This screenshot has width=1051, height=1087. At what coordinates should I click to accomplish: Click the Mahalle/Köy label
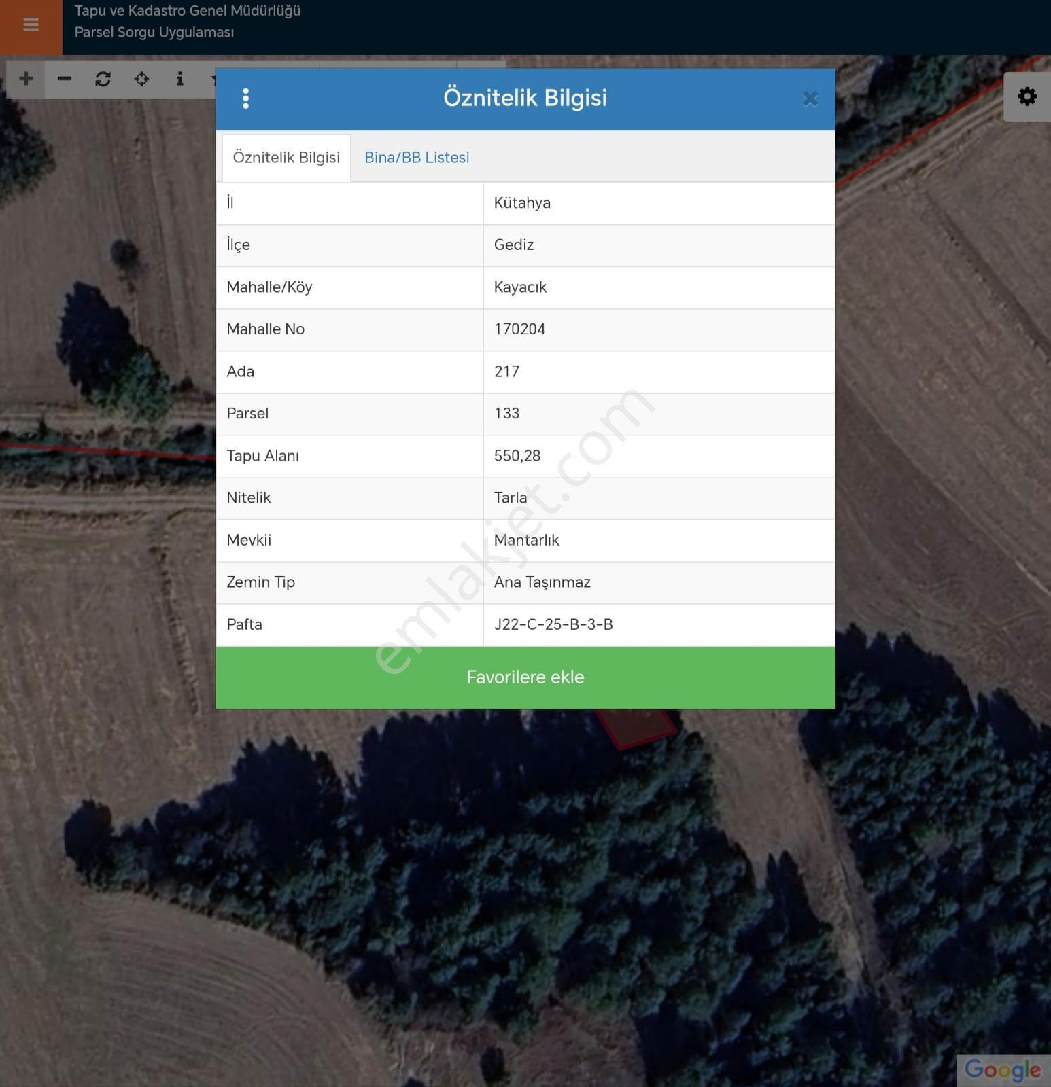click(269, 287)
